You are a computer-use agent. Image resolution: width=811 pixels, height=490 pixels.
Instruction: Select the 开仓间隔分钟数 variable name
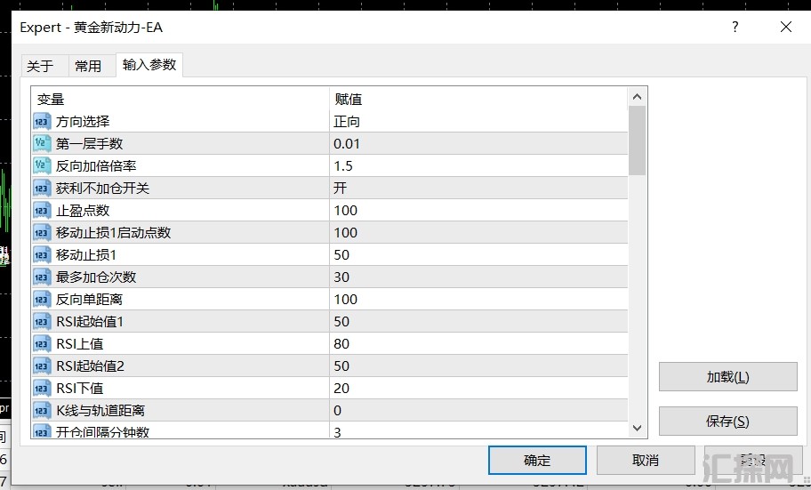click(x=103, y=431)
